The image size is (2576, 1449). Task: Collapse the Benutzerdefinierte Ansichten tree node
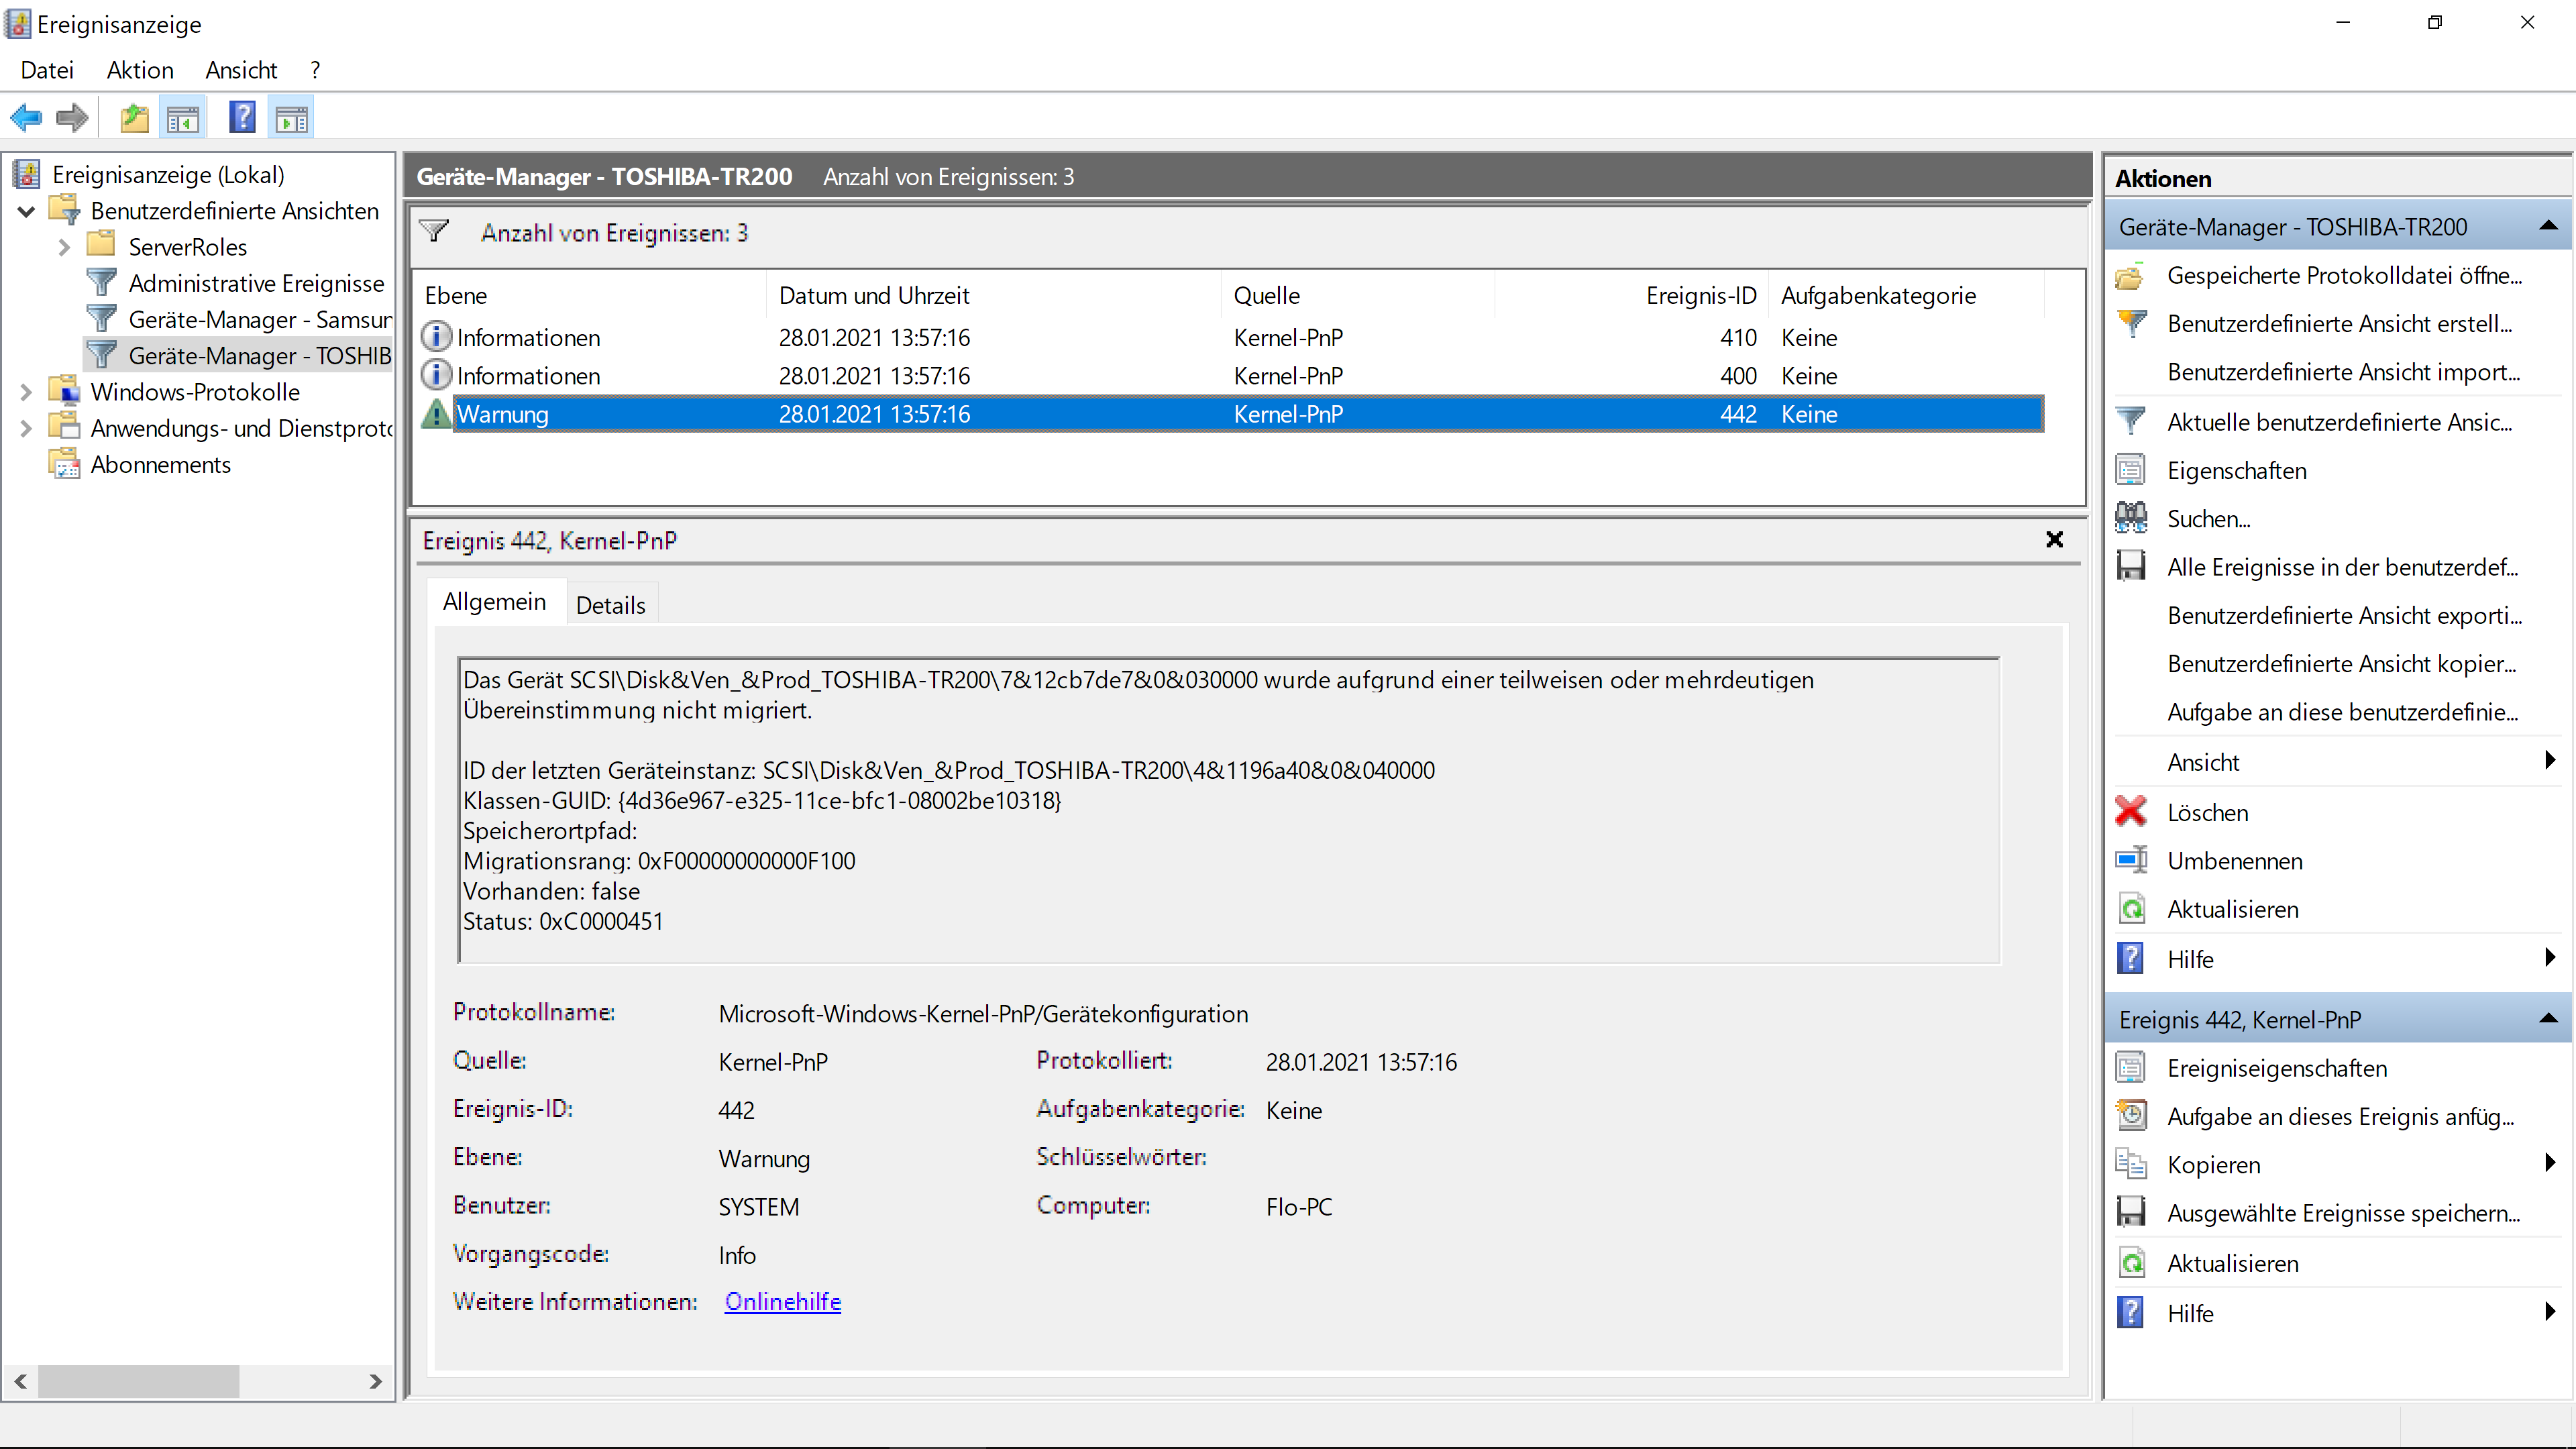tap(27, 211)
